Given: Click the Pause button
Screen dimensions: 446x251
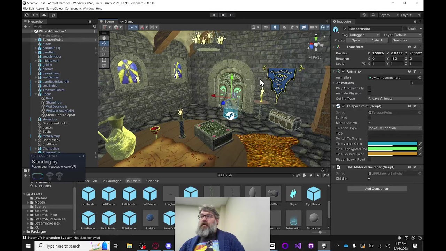Looking at the screenshot, I should point(223,15).
